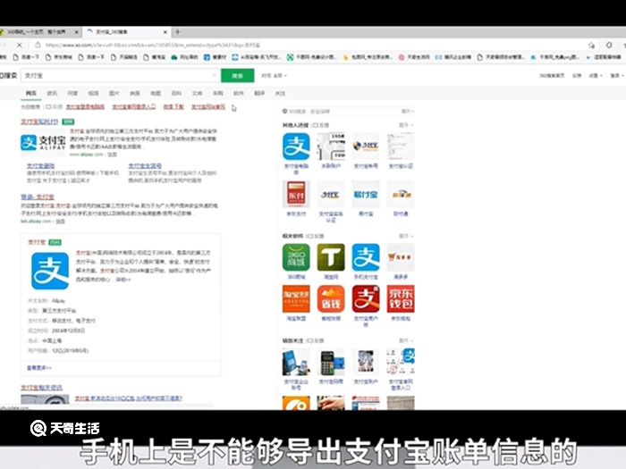The height and width of the screenshot is (469, 626).
Task: Click the 易付宝 logo icon
Action: click(366, 194)
